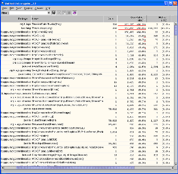Sort by the Calls column header
Screen dimensions: 178x174
click(x=110, y=19)
